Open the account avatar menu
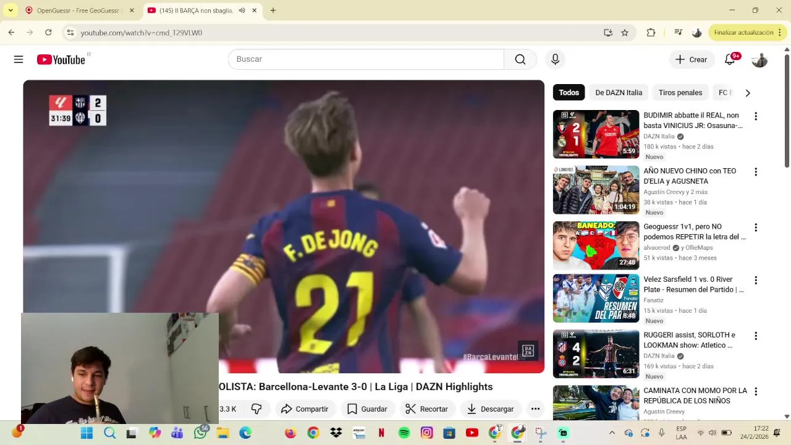Screen dimensions: 791x445 pos(759,59)
